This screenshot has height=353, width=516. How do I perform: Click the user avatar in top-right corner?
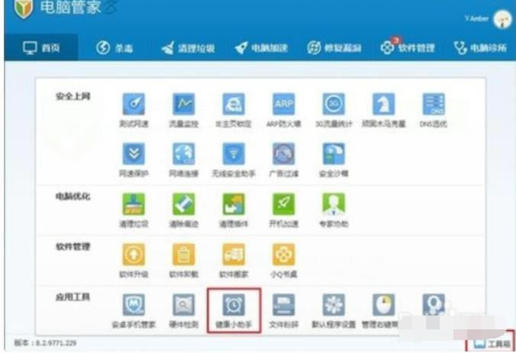[x=501, y=19]
